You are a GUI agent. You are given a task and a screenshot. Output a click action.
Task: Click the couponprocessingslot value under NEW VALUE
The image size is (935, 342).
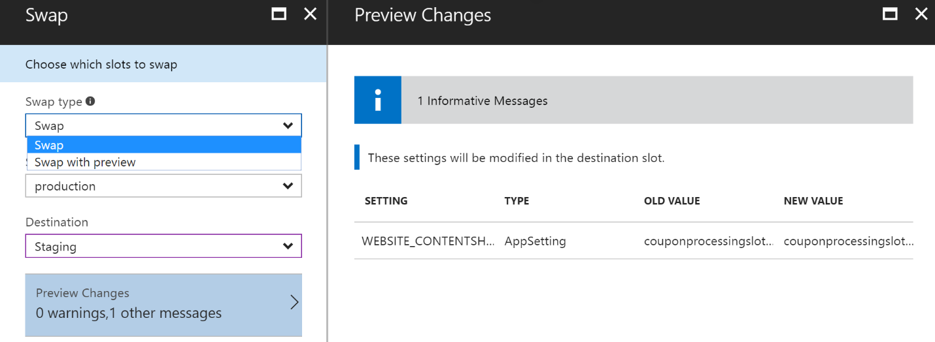[x=847, y=241]
